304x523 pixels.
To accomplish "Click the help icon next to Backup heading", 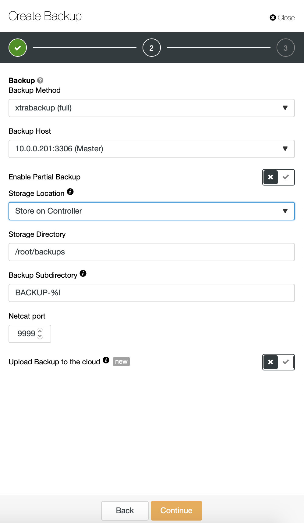I will pos(40,80).
